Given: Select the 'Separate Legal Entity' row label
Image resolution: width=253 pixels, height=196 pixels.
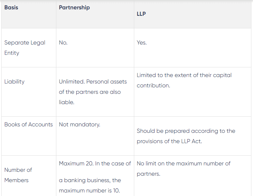Looking at the screenshot, I should point(25,48).
